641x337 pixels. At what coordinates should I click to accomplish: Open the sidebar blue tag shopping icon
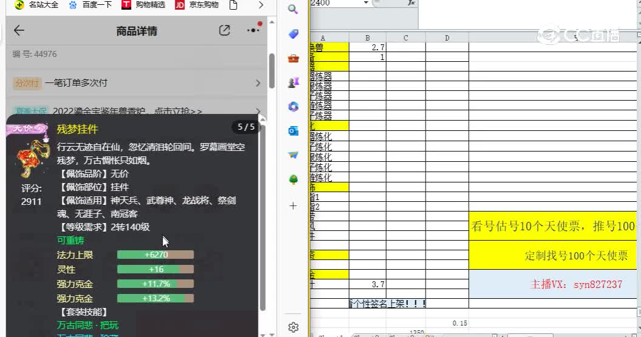[x=293, y=34]
